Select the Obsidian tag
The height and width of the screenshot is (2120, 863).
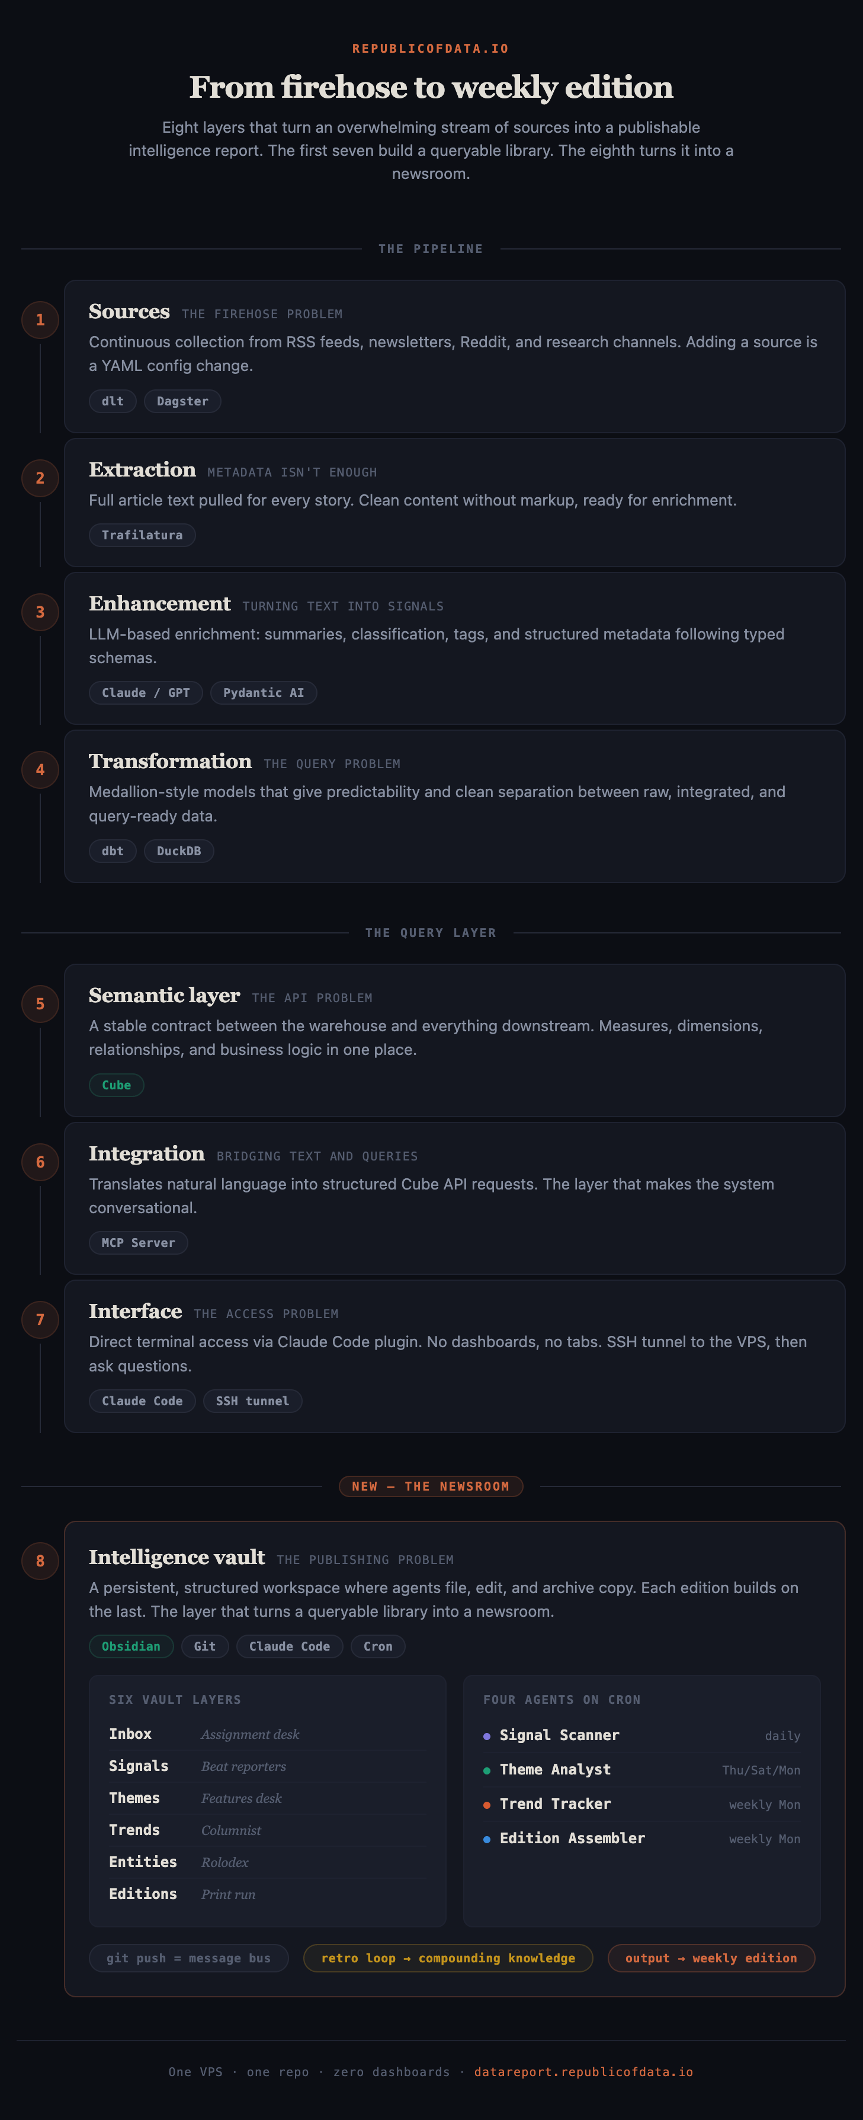click(131, 1646)
